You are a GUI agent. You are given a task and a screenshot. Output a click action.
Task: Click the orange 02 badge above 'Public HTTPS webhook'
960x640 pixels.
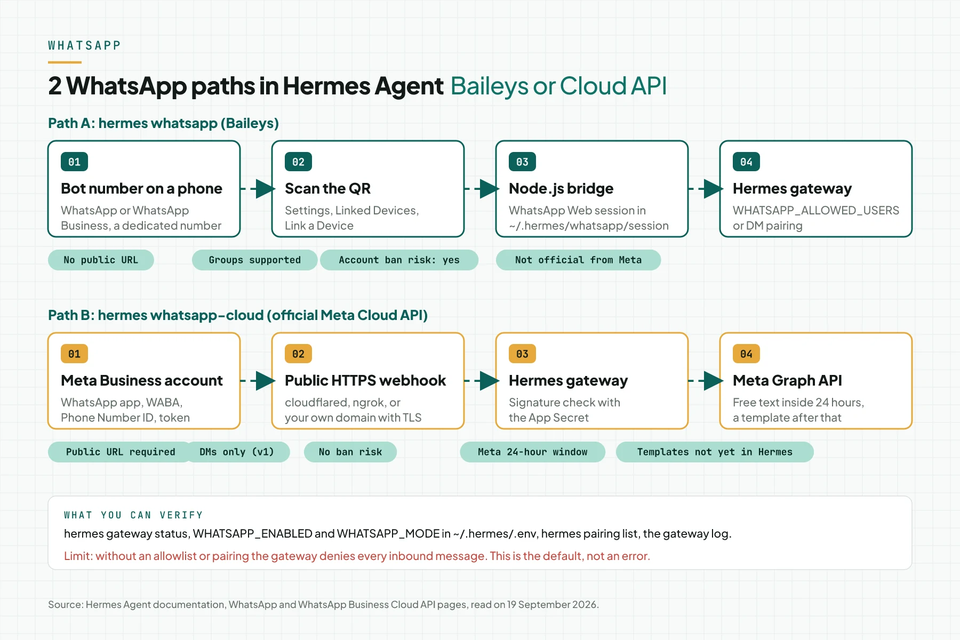click(x=298, y=354)
